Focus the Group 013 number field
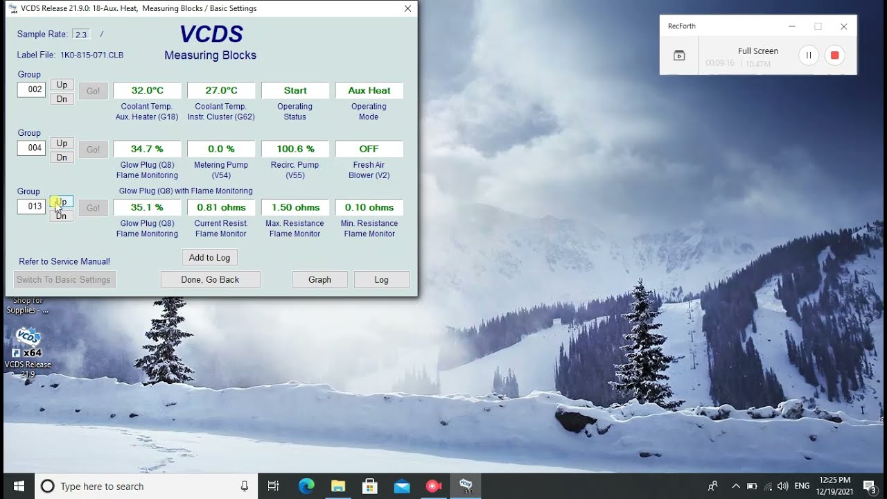 coord(31,206)
